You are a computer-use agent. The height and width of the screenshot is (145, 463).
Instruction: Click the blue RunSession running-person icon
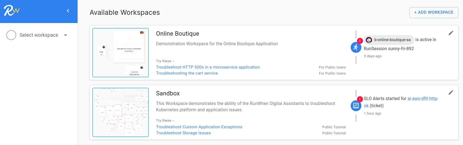pos(356,47)
